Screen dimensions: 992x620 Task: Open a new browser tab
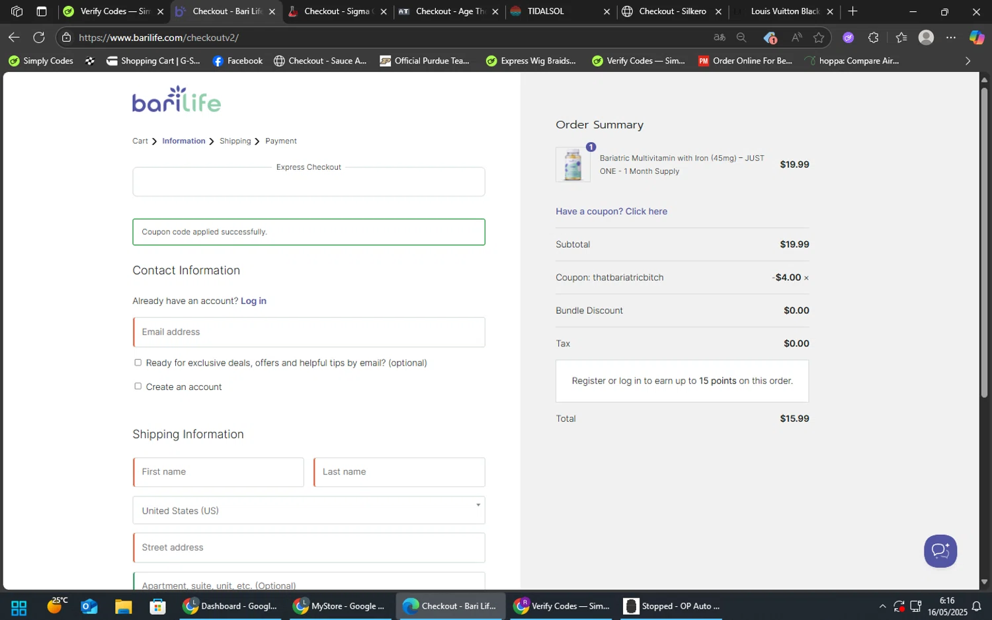(852, 11)
